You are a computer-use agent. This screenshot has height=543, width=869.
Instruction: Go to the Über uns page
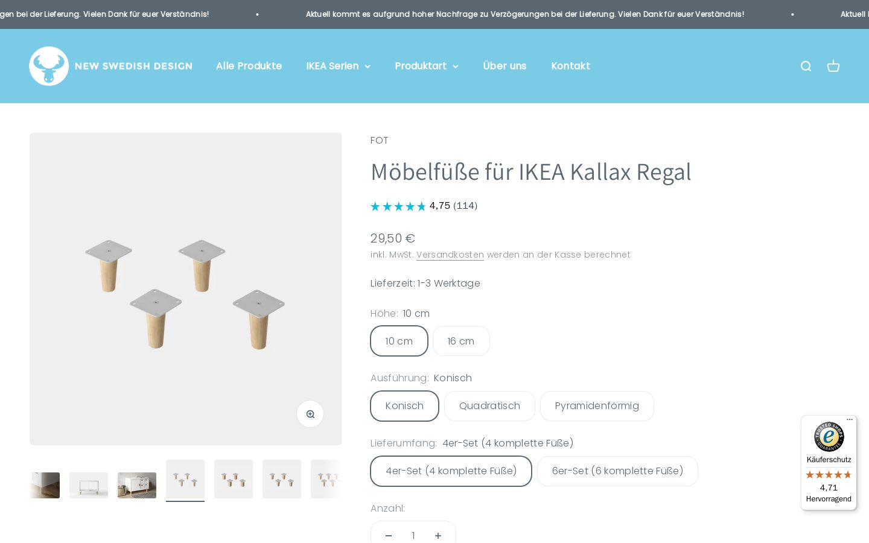click(505, 66)
